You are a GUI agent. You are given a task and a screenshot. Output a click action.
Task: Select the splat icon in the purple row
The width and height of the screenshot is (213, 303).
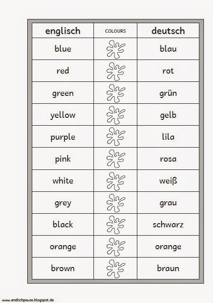tap(115, 137)
